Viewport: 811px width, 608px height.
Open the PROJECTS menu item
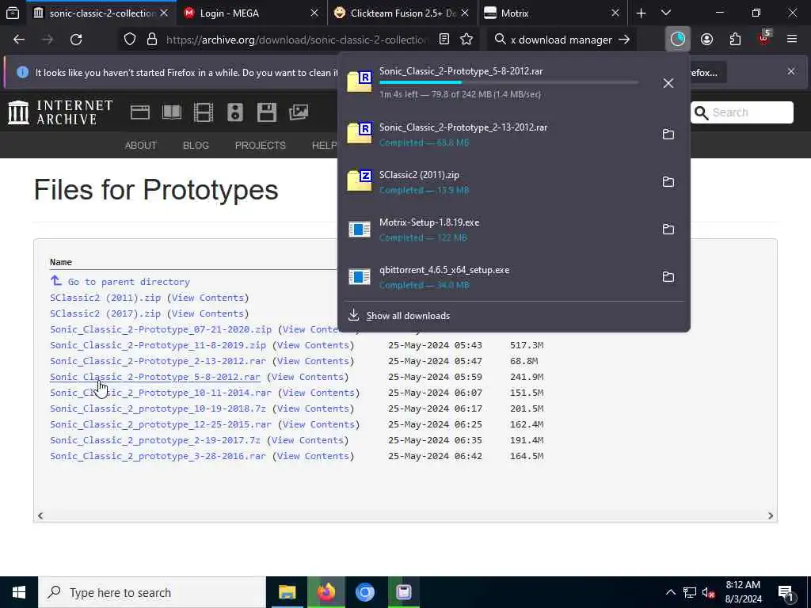click(260, 146)
